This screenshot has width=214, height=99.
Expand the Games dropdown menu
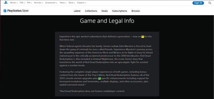coord(14,3)
